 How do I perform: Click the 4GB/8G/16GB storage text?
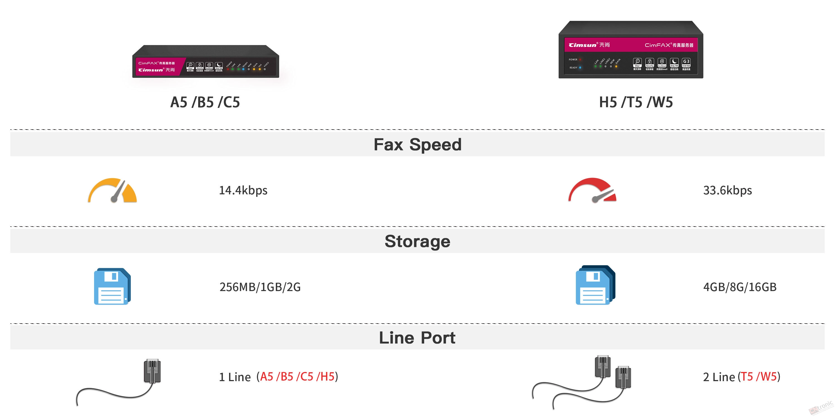[740, 287]
